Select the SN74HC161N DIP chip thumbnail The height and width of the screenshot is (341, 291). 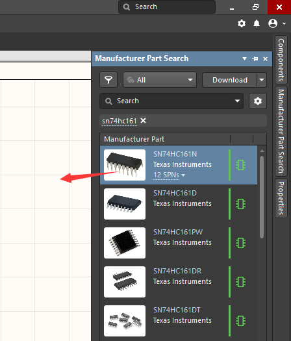(125, 165)
